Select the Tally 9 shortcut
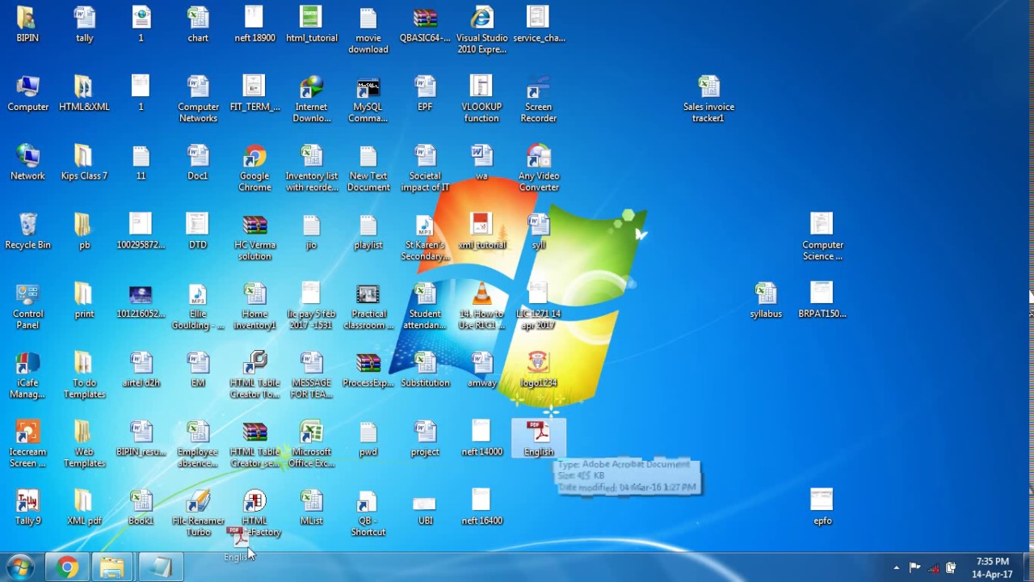 click(x=27, y=500)
